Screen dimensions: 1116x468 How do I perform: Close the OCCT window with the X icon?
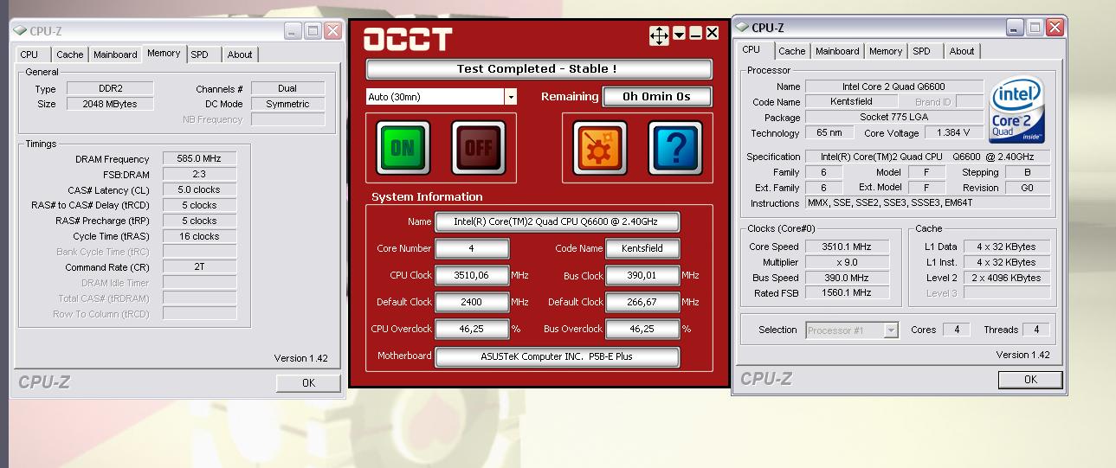(712, 33)
